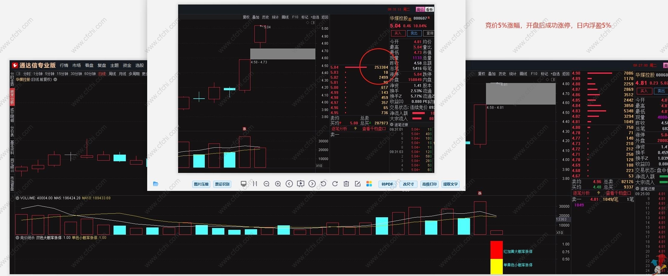The height and width of the screenshot is (276, 668).
Task: Open the 选股 menu in 通达信 window
Action: [140, 65]
